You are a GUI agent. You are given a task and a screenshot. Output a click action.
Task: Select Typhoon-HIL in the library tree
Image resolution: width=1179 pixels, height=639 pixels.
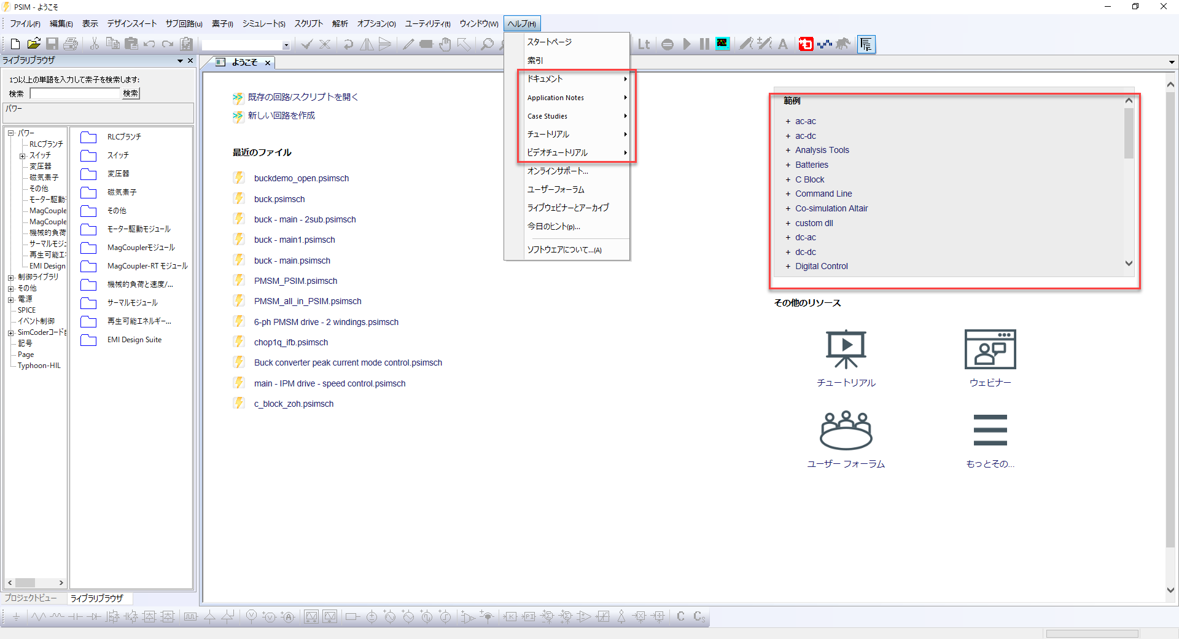coord(39,366)
